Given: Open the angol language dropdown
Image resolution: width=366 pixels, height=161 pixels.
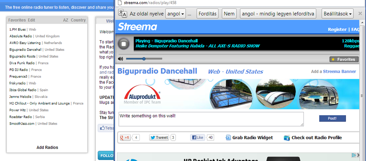Looking at the screenshot, I should [175, 14].
